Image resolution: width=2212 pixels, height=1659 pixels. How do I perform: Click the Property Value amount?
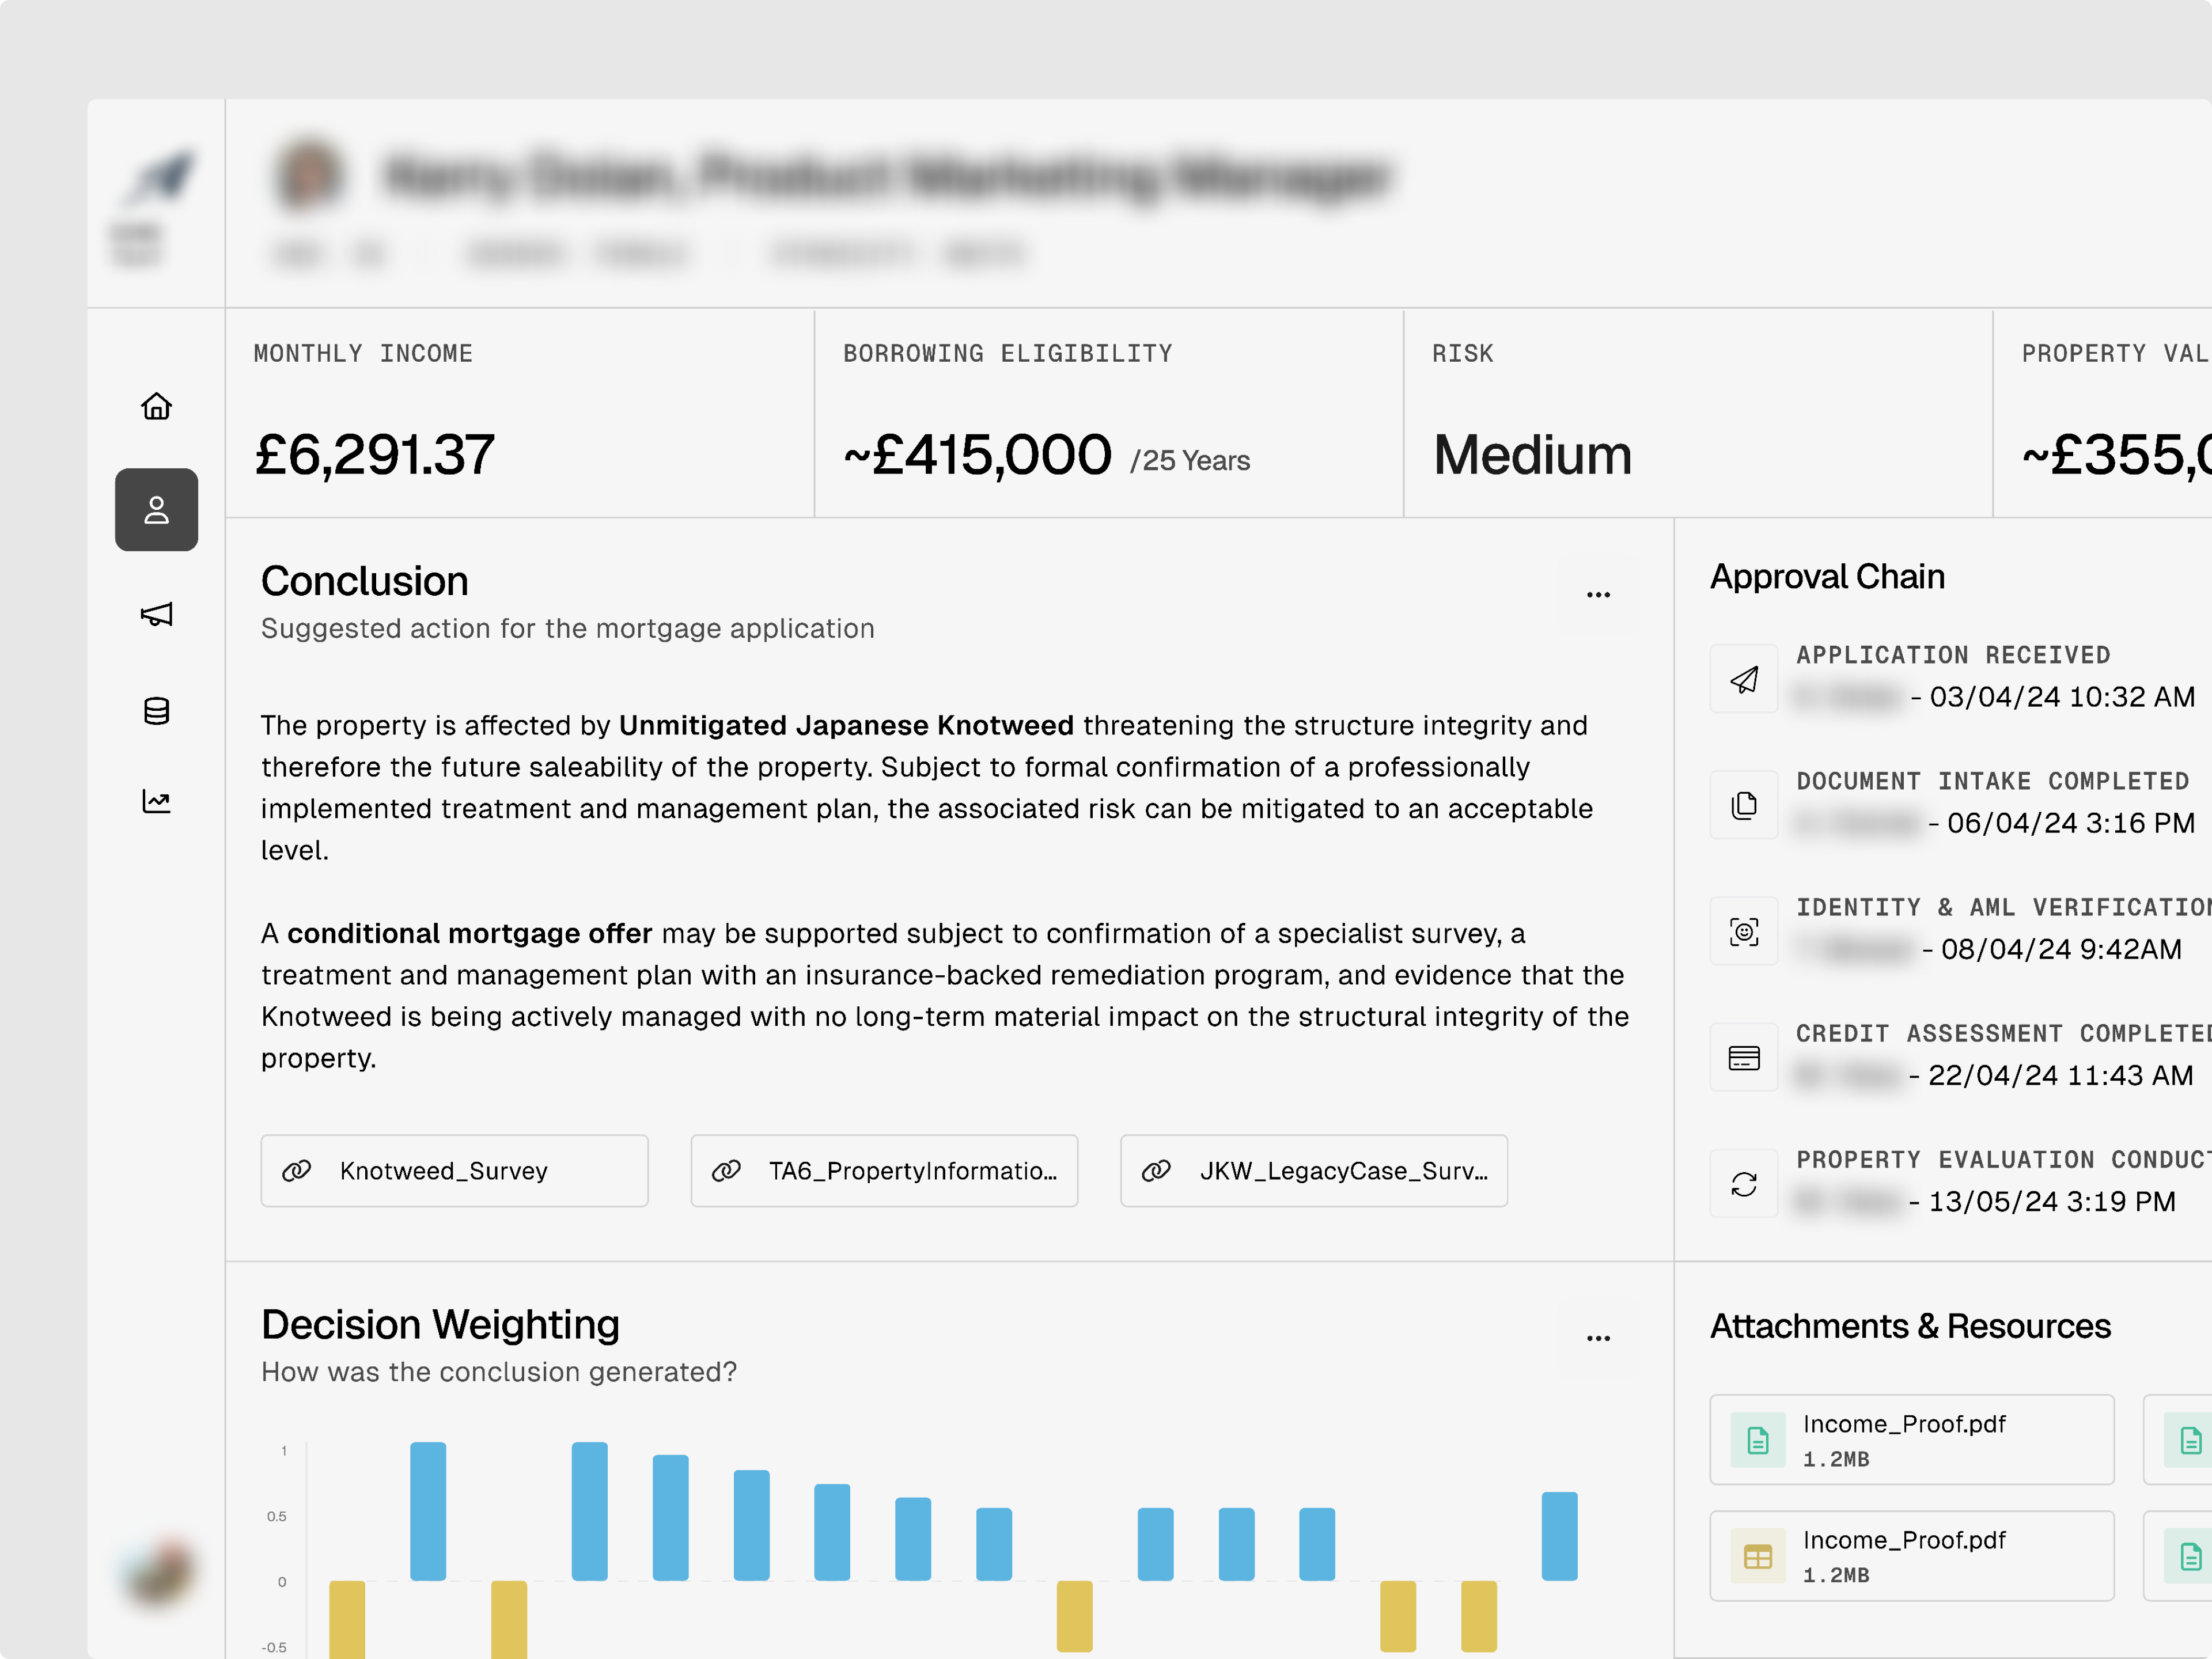tap(2116, 455)
